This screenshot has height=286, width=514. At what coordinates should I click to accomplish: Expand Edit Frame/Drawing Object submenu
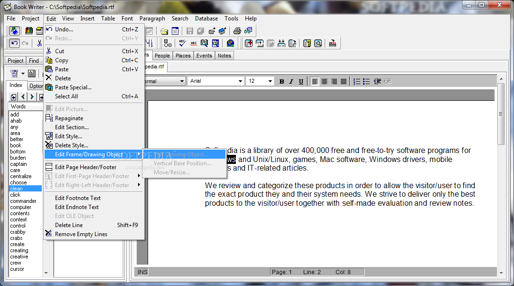[x=94, y=154]
